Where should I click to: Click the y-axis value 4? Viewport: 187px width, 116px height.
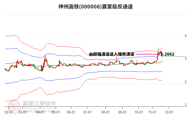185,36
